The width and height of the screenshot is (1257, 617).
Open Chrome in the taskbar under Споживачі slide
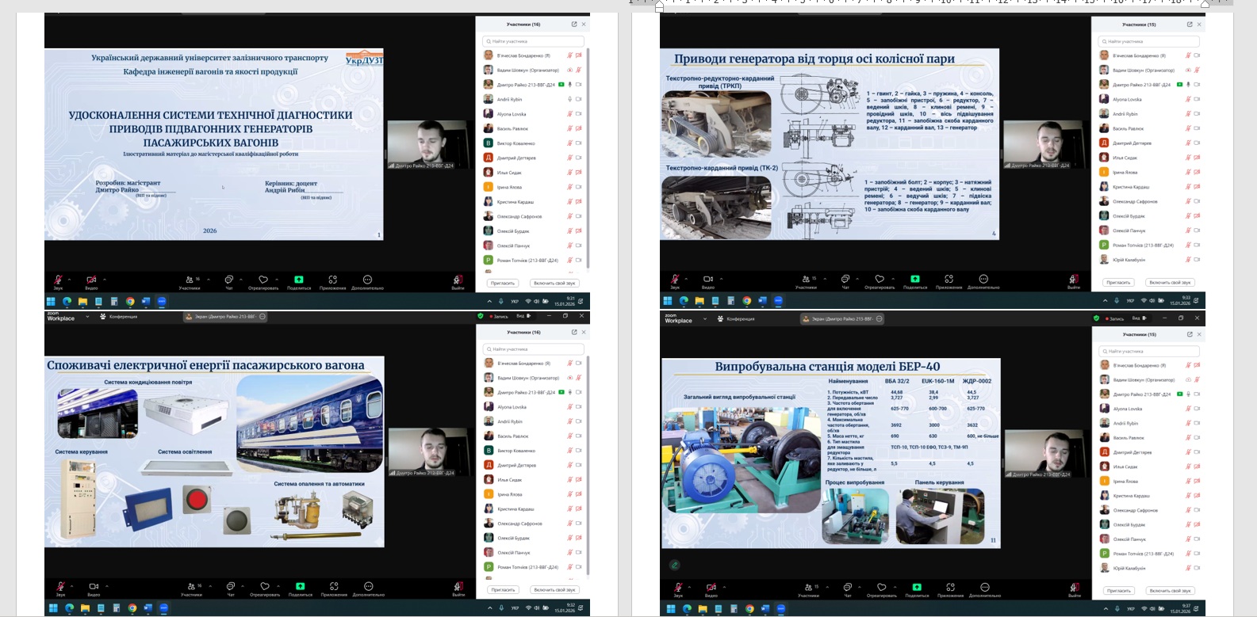click(x=132, y=608)
